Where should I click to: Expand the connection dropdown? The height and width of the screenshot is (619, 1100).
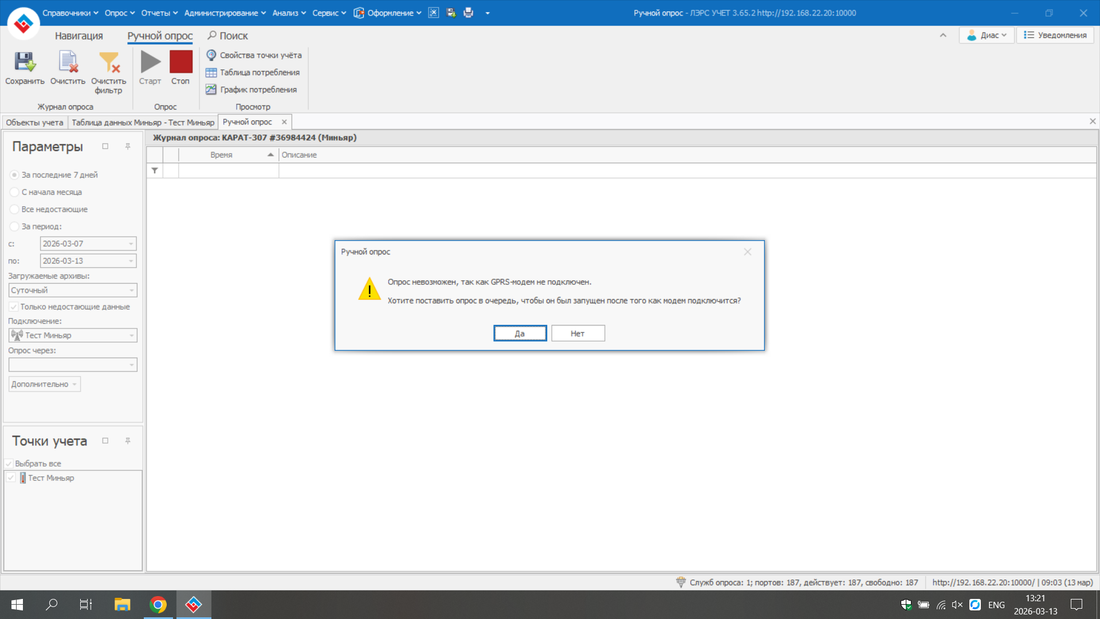pos(131,335)
